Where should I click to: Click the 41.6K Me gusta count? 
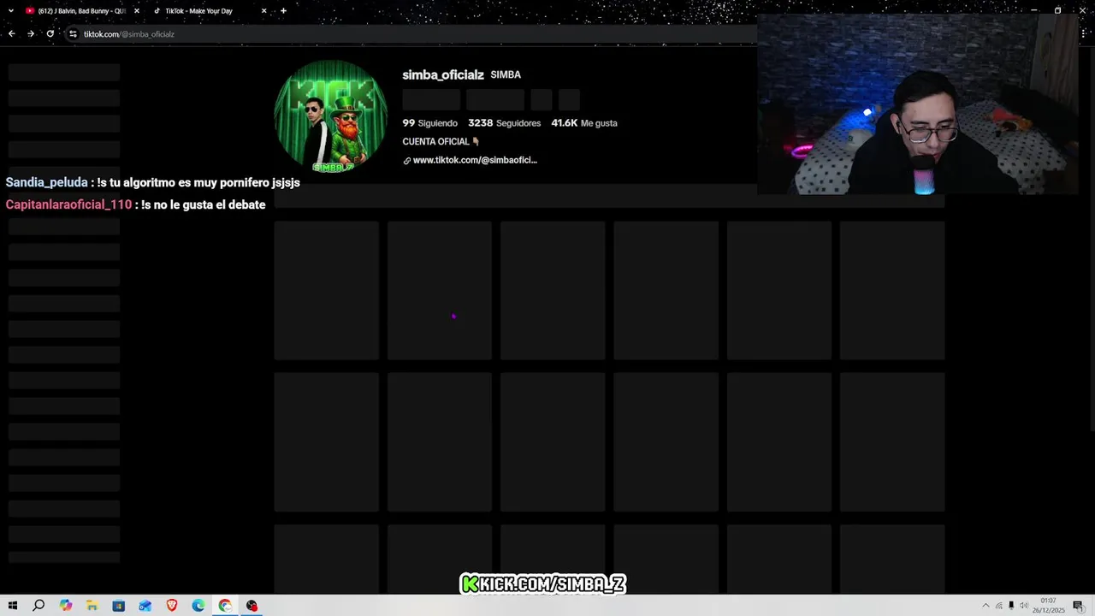pos(584,123)
